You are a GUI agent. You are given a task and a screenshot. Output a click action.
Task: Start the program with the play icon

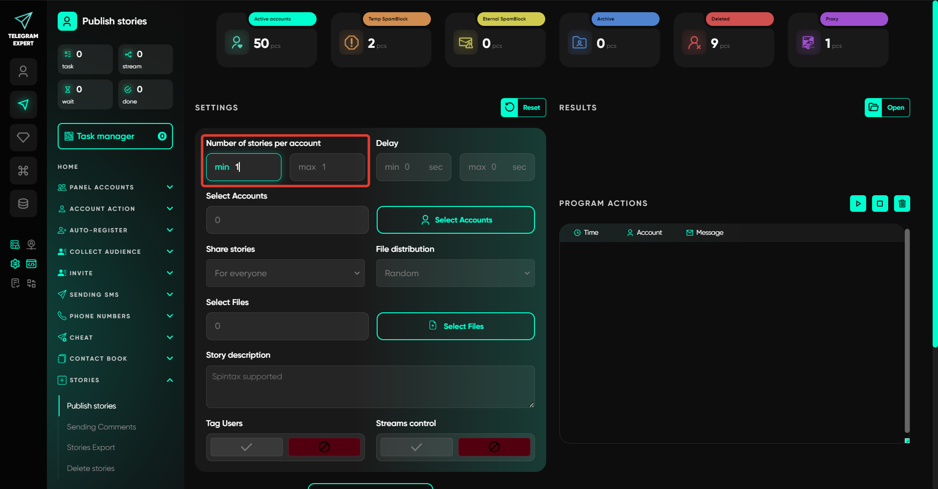[858, 204]
